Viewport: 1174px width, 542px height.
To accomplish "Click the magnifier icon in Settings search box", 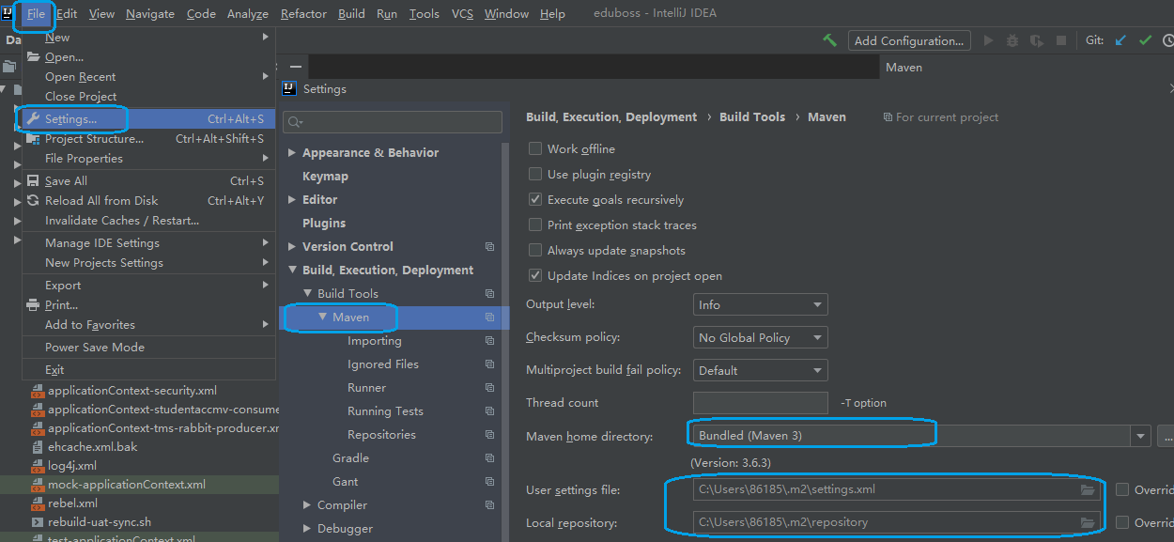I will tap(295, 122).
